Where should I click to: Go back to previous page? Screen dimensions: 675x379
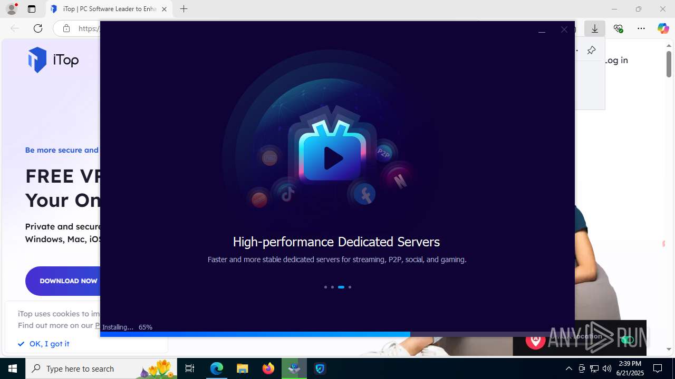15,28
